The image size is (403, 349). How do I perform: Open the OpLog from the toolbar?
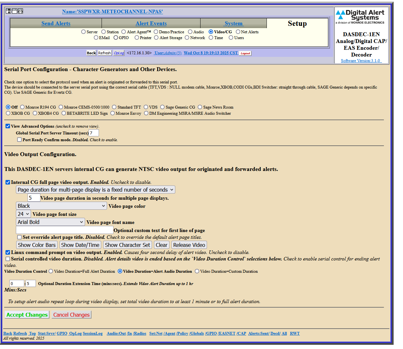click(x=119, y=53)
